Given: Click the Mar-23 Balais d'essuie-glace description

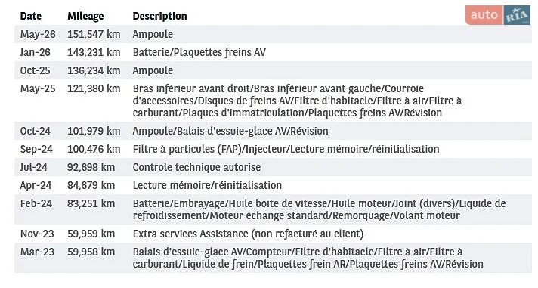Looking at the screenshot, I should [x=308, y=258].
